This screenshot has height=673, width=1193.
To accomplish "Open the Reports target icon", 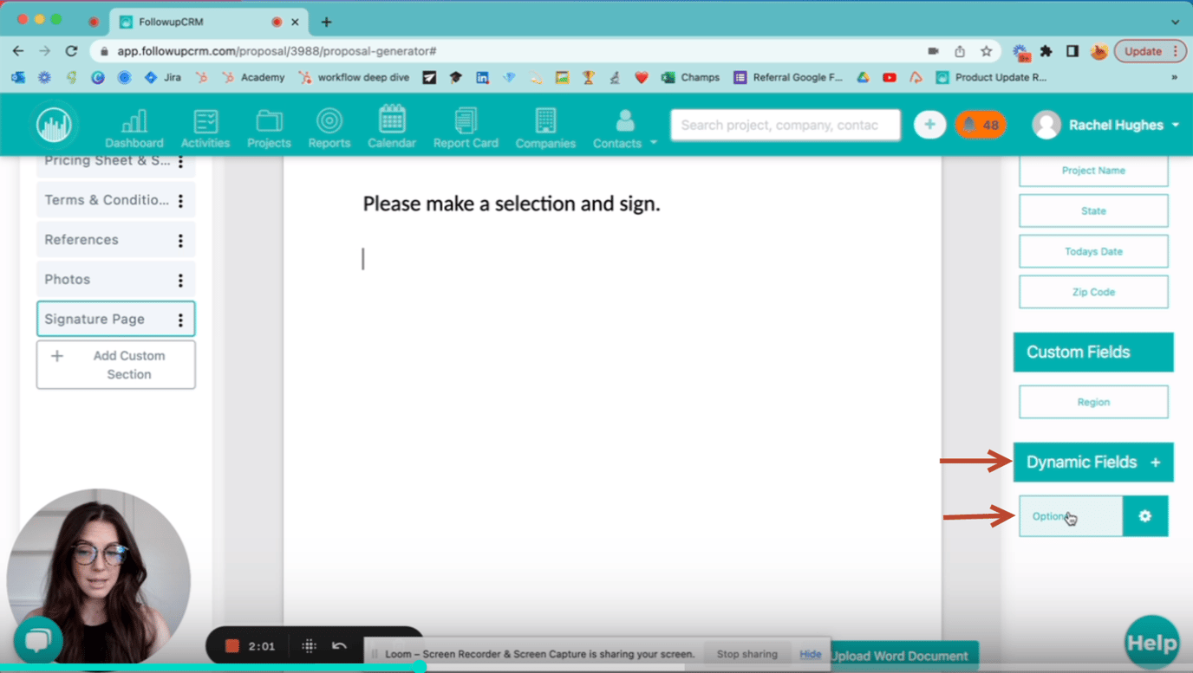I will click(329, 120).
